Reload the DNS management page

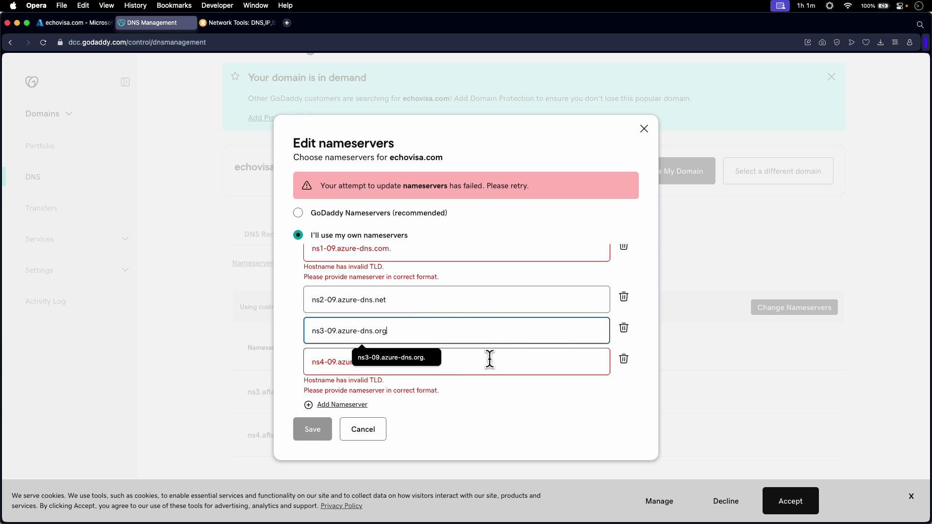[x=43, y=42]
